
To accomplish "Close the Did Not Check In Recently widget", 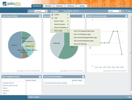I will click(126, 16).
